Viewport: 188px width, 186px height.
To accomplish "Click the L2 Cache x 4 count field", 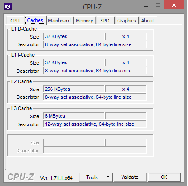I will (x=126, y=89).
